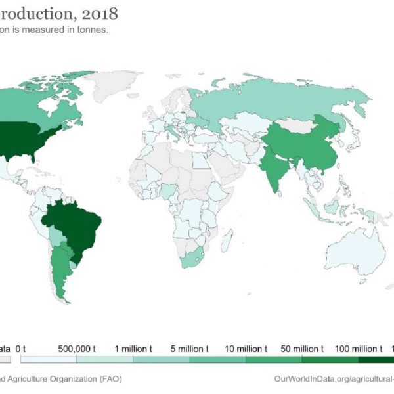Select darkest legend swatch above 100 million t
Image resolution: width=394 pixels, height=394 pixels.
tap(376, 360)
